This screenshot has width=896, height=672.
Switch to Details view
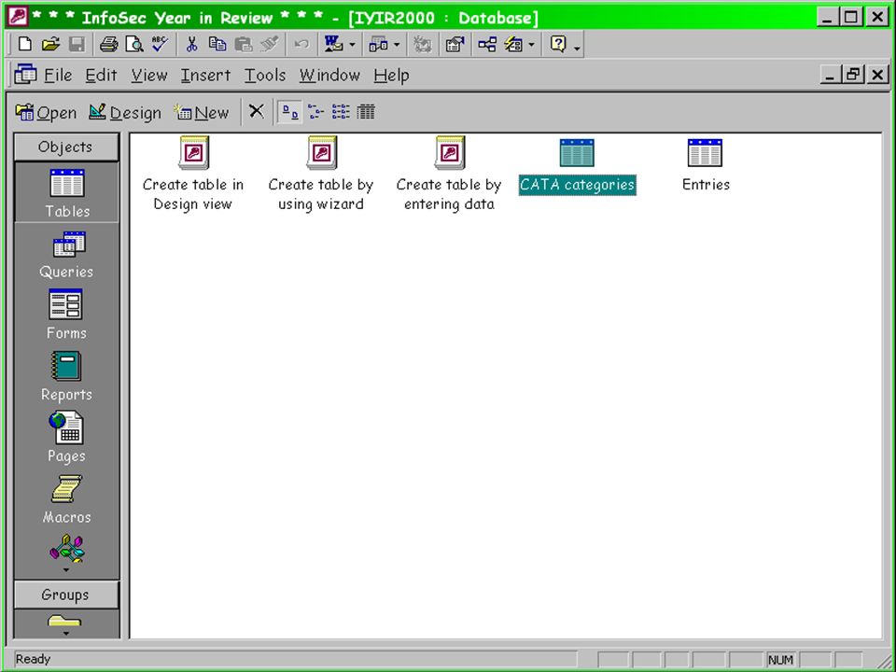pyautogui.click(x=366, y=112)
